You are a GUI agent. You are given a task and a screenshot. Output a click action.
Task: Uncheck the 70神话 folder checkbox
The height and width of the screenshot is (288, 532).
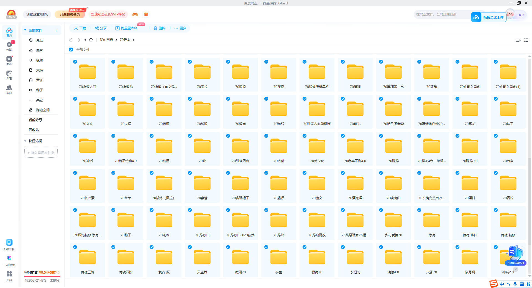pyautogui.click(x=75, y=136)
